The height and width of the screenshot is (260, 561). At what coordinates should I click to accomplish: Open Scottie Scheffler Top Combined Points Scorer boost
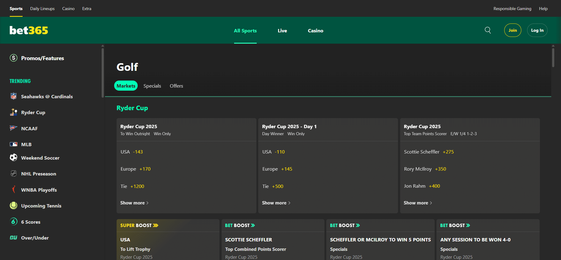click(x=273, y=240)
